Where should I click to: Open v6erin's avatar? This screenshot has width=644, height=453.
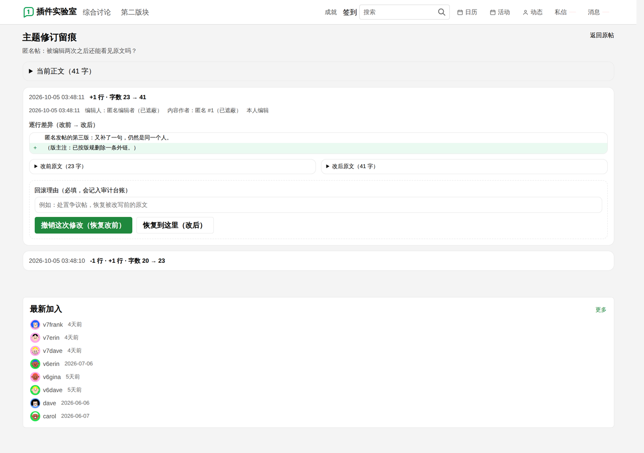coord(35,364)
